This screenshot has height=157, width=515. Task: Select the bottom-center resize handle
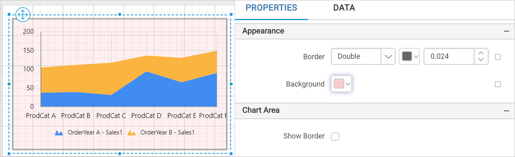click(x=120, y=153)
